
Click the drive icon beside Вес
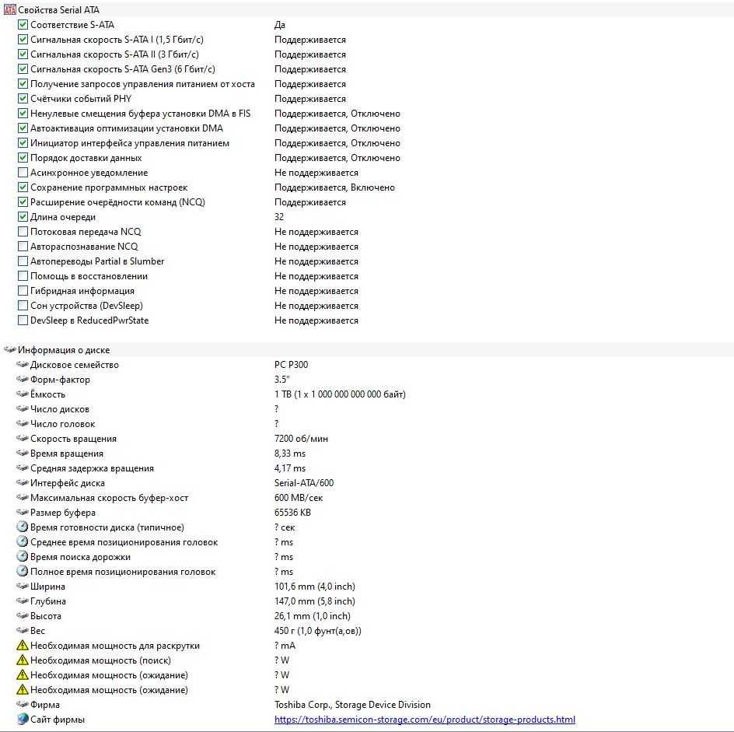[22, 630]
